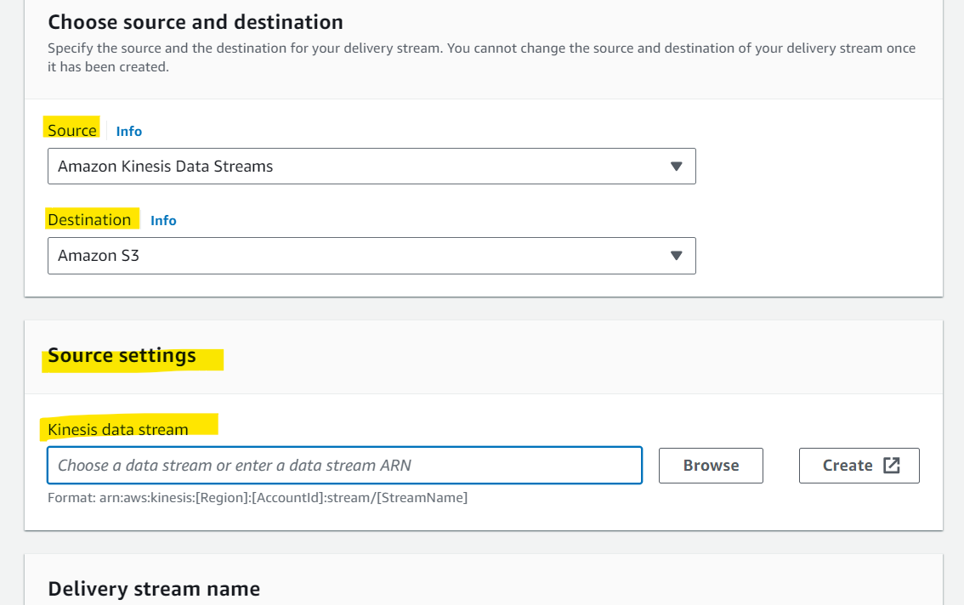Screen dimensions: 964x605
Task: Click the Info link next to Destination
Action: click(163, 220)
